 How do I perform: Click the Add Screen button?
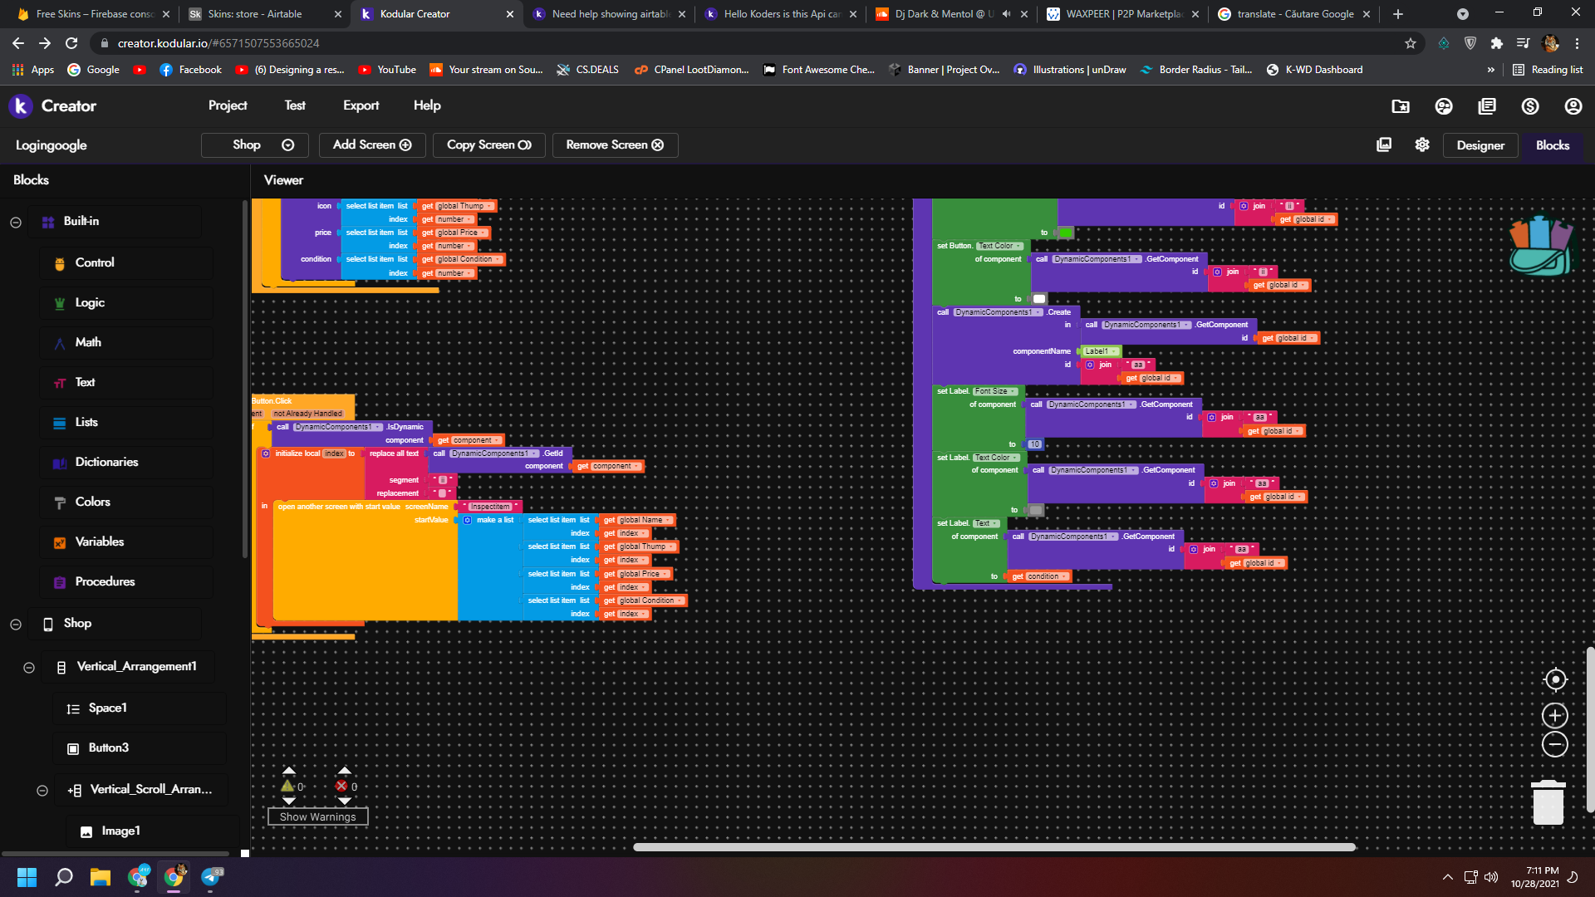pos(372,145)
